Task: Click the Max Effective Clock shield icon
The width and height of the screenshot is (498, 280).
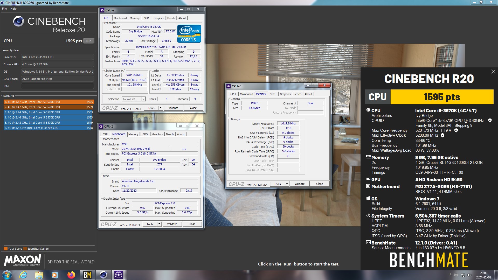Action: coord(442,135)
